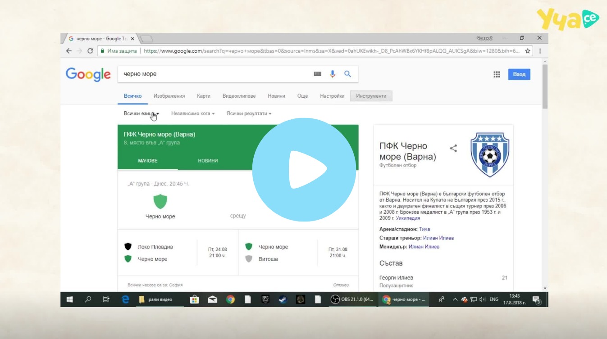Switch to the Новини search tab
This screenshot has height=339, width=607.
coord(276,96)
